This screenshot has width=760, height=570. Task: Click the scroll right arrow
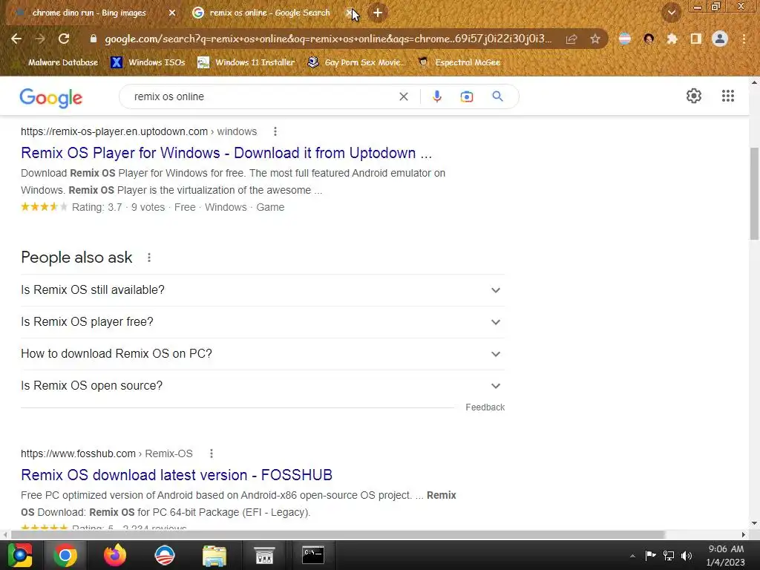coord(744,534)
